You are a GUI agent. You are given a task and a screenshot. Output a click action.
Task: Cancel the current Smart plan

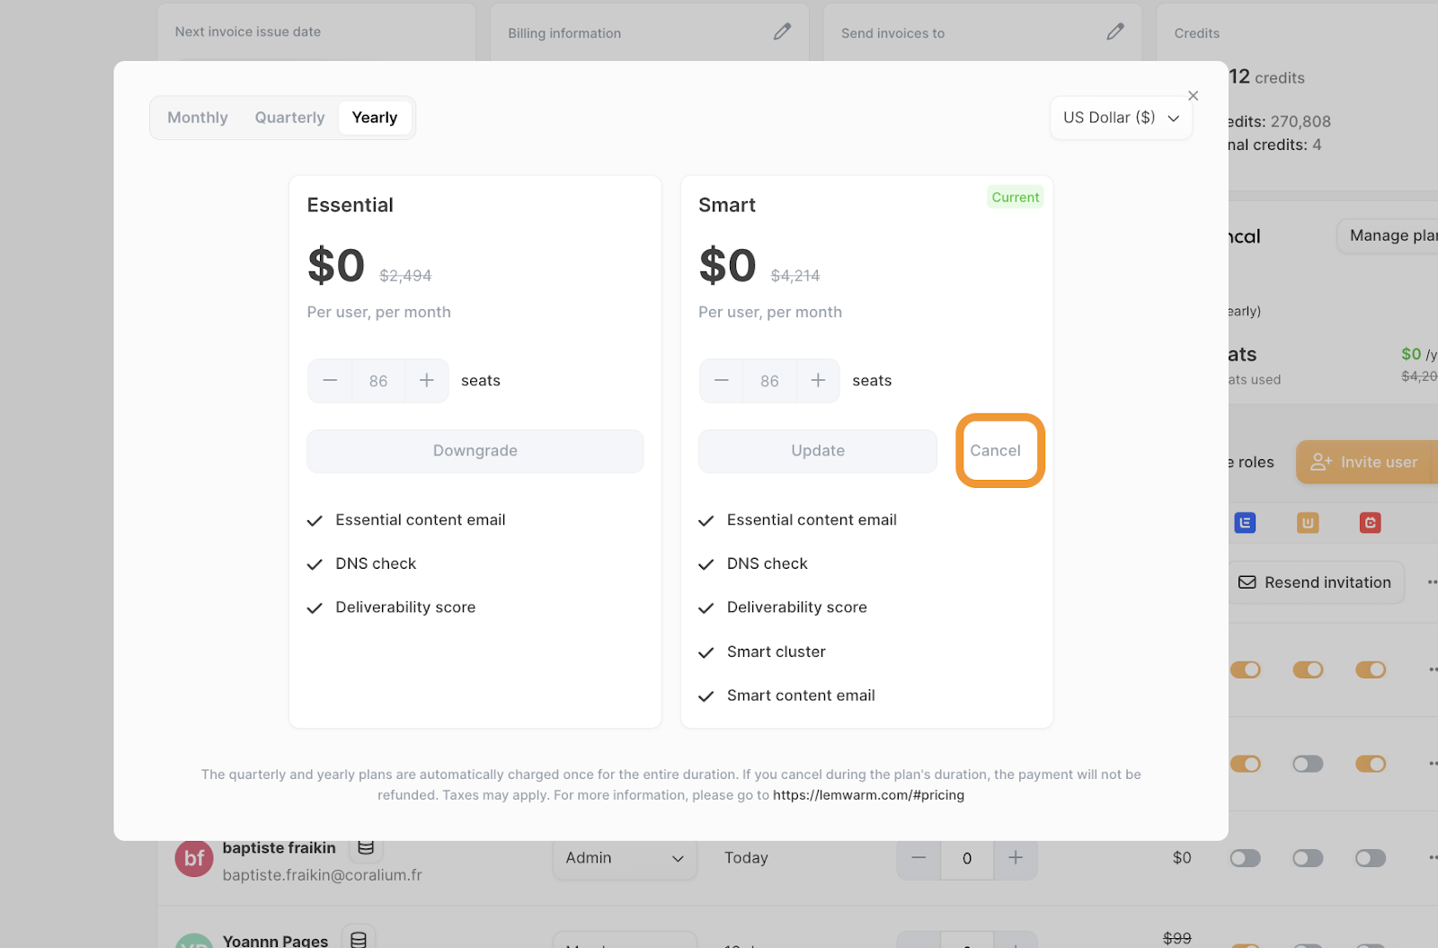tap(995, 451)
